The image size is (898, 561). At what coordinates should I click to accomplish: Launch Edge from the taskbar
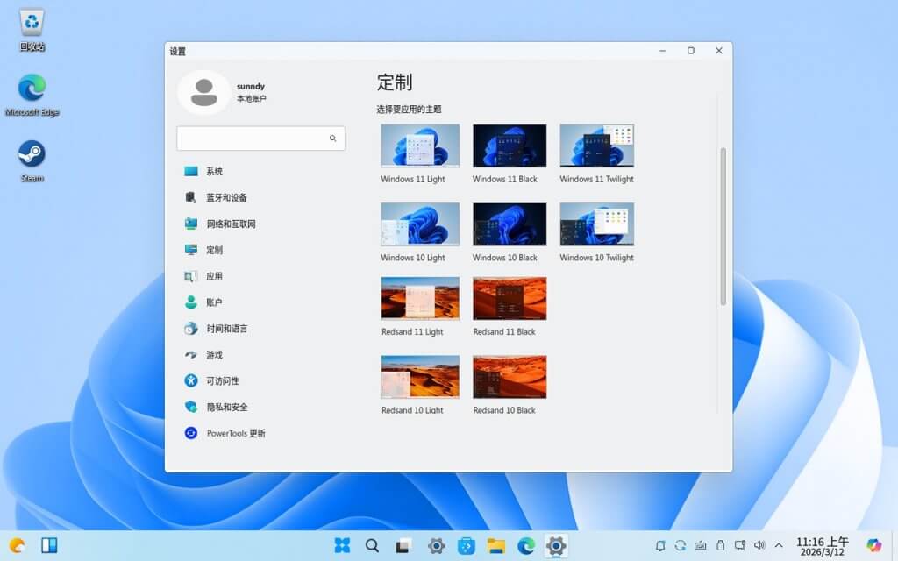(526, 546)
